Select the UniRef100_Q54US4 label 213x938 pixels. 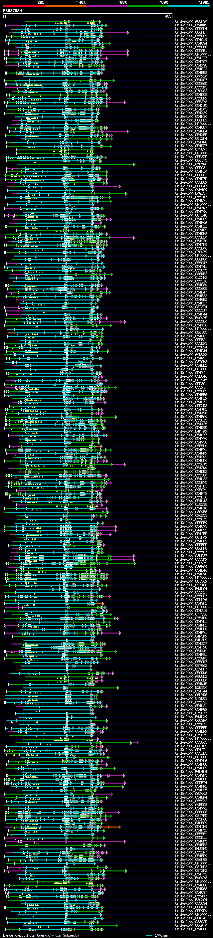coord(191,43)
